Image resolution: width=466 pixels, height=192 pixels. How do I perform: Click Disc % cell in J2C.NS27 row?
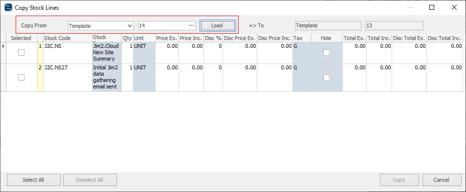click(x=213, y=78)
